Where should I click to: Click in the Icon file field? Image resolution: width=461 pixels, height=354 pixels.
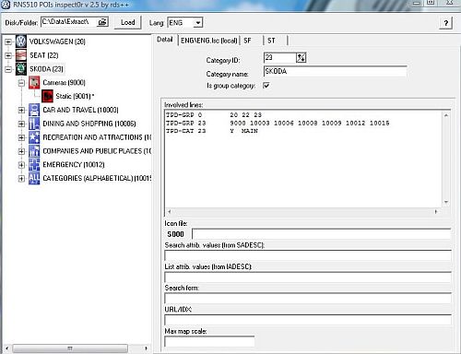322,234
